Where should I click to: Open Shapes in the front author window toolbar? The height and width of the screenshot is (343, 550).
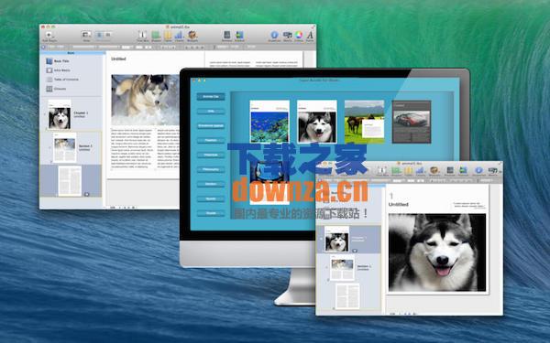(x=396, y=171)
